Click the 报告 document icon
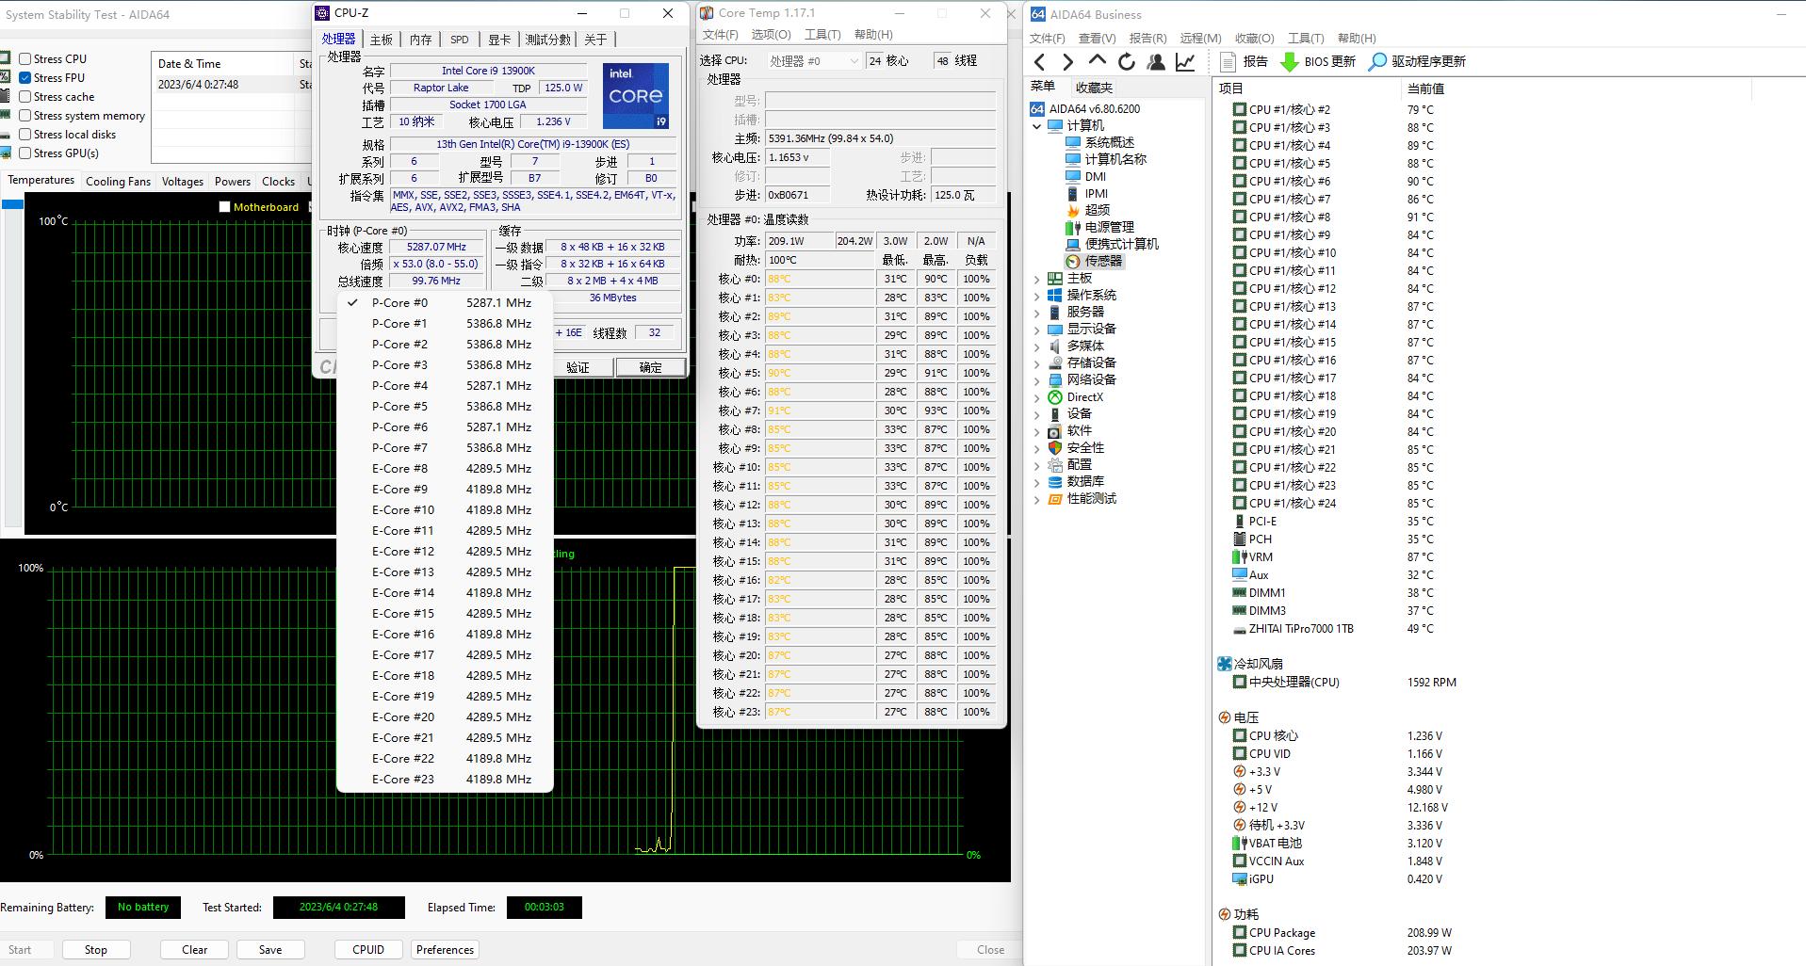This screenshot has width=1806, height=966. 1228,62
